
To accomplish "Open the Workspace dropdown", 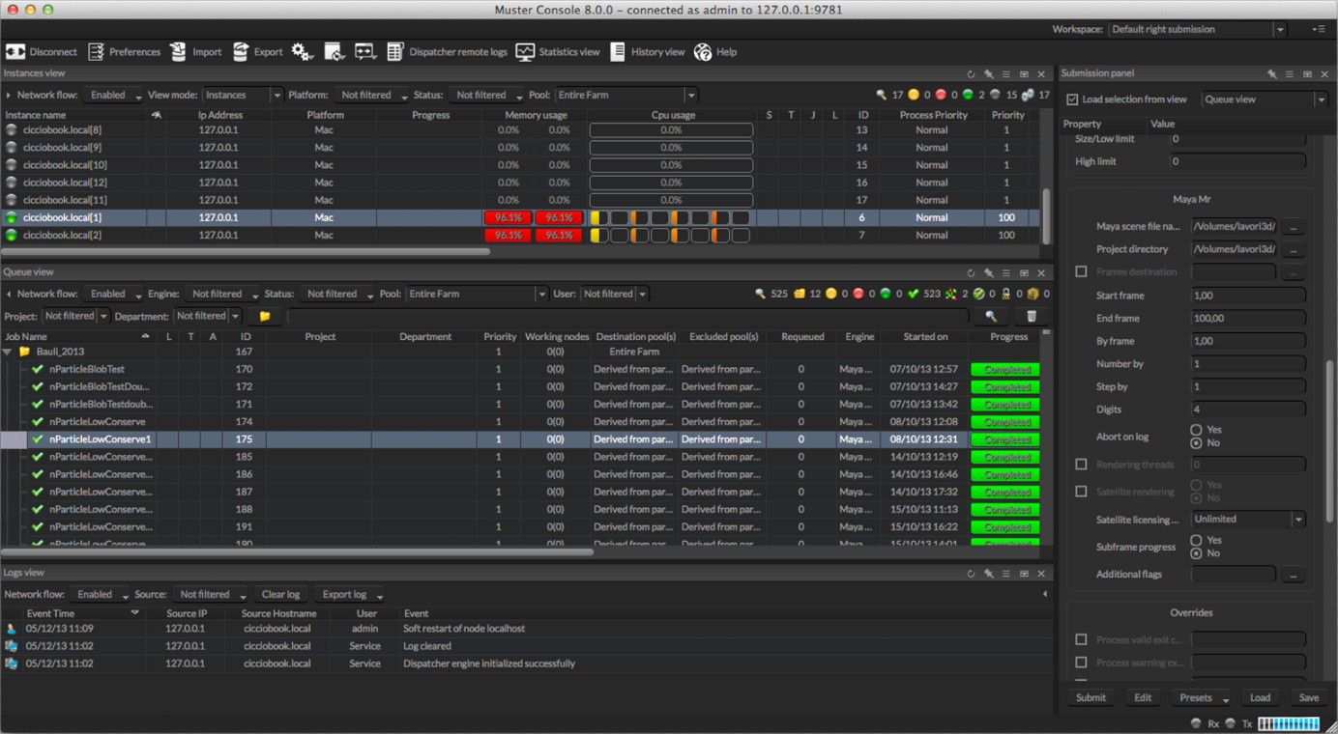I will coord(1279,30).
